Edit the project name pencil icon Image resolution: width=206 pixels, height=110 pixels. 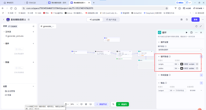pos(29,20)
